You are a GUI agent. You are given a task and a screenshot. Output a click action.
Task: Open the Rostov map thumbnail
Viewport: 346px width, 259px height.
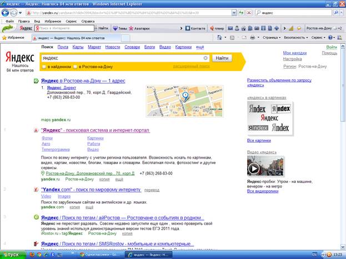pyautogui.click(x=184, y=101)
